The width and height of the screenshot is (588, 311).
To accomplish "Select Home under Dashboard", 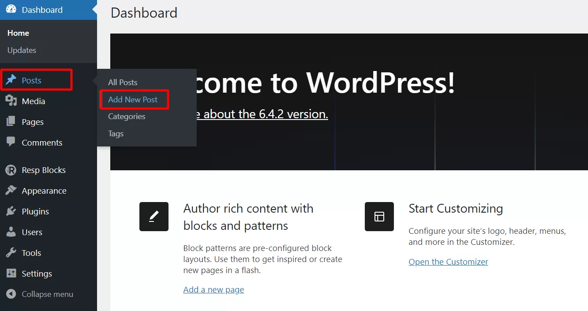I will click(x=18, y=33).
